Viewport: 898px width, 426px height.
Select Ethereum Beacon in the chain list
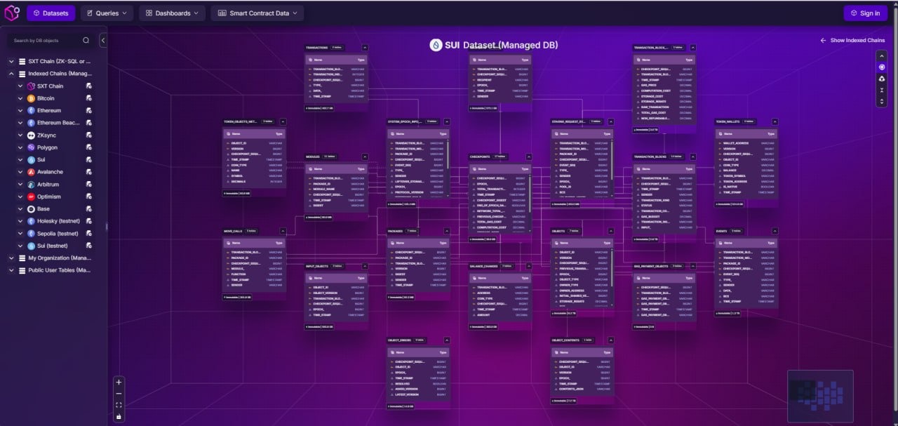[x=60, y=123]
